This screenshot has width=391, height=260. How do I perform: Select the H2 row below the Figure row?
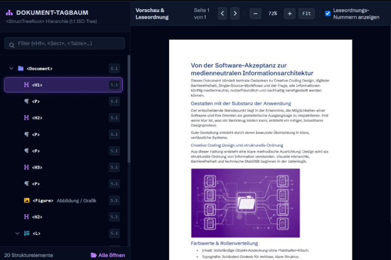pyautogui.click(x=63, y=217)
